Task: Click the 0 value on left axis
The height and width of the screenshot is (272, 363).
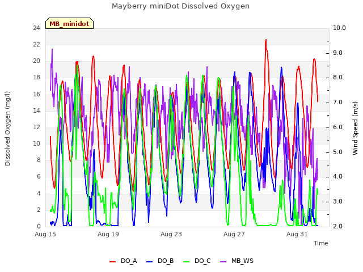Action: tap(39, 227)
